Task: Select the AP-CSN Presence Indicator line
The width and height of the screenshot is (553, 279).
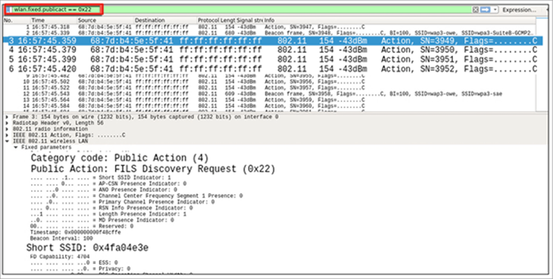Action: coord(108,183)
